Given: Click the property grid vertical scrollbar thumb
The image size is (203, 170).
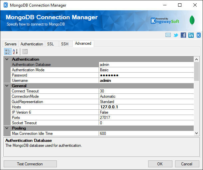Looking at the screenshot, I should [x=197, y=71].
